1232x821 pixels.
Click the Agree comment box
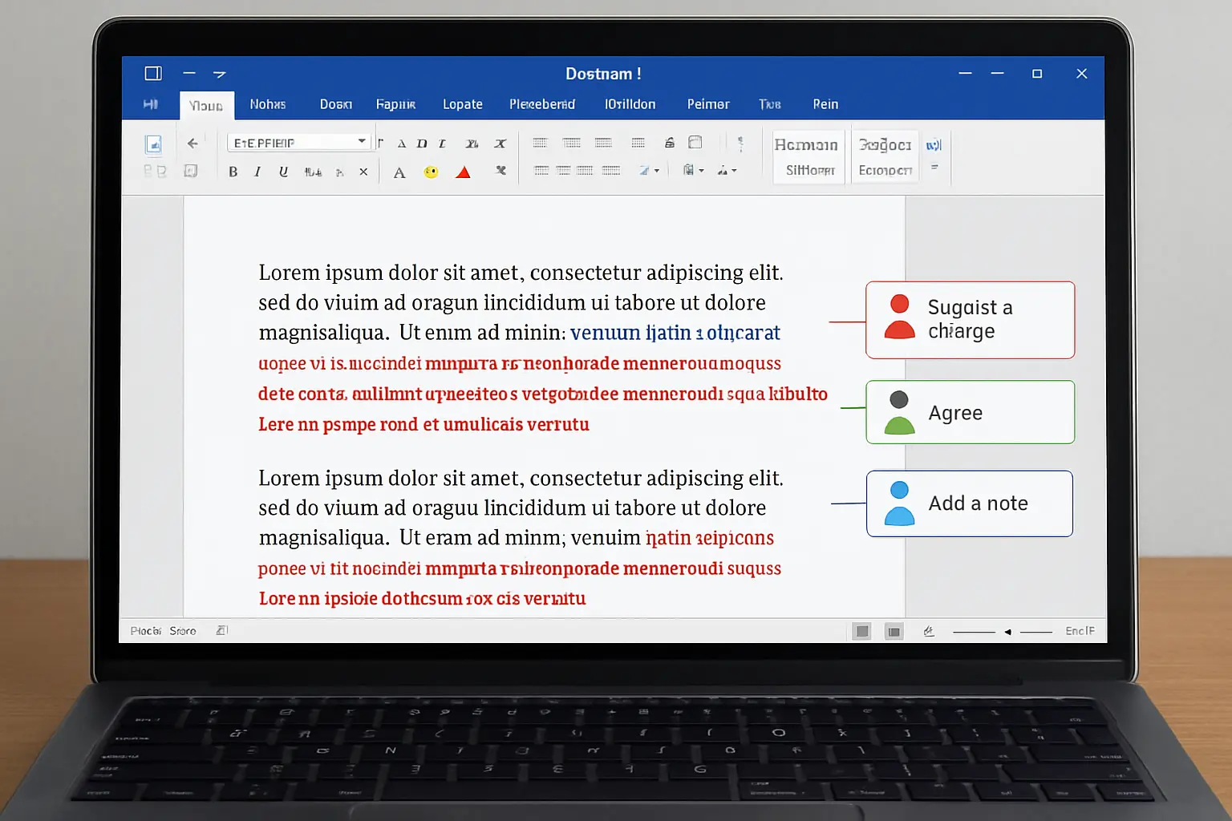point(970,412)
